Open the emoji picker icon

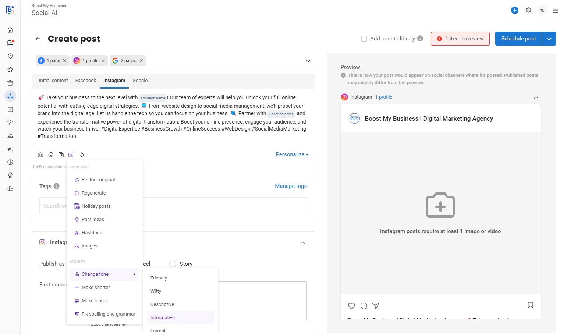[x=51, y=155]
